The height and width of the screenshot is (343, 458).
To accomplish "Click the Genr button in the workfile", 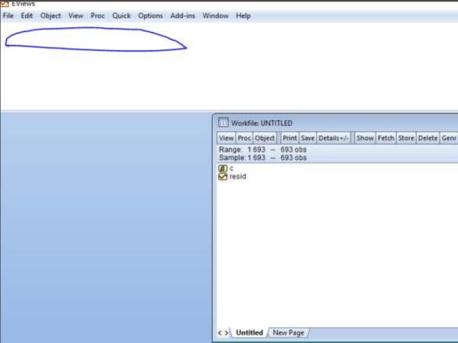I will [x=449, y=138].
